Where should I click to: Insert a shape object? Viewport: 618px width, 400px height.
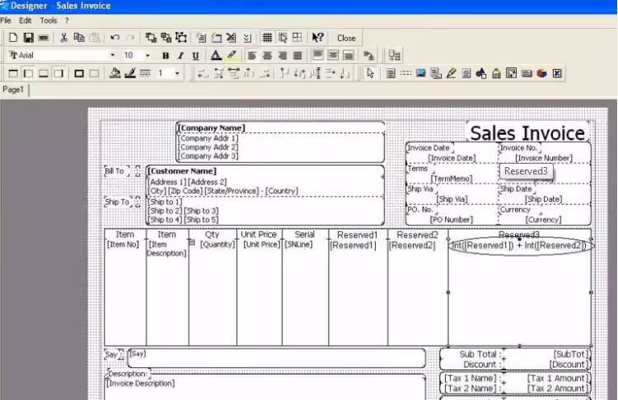click(481, 73)
